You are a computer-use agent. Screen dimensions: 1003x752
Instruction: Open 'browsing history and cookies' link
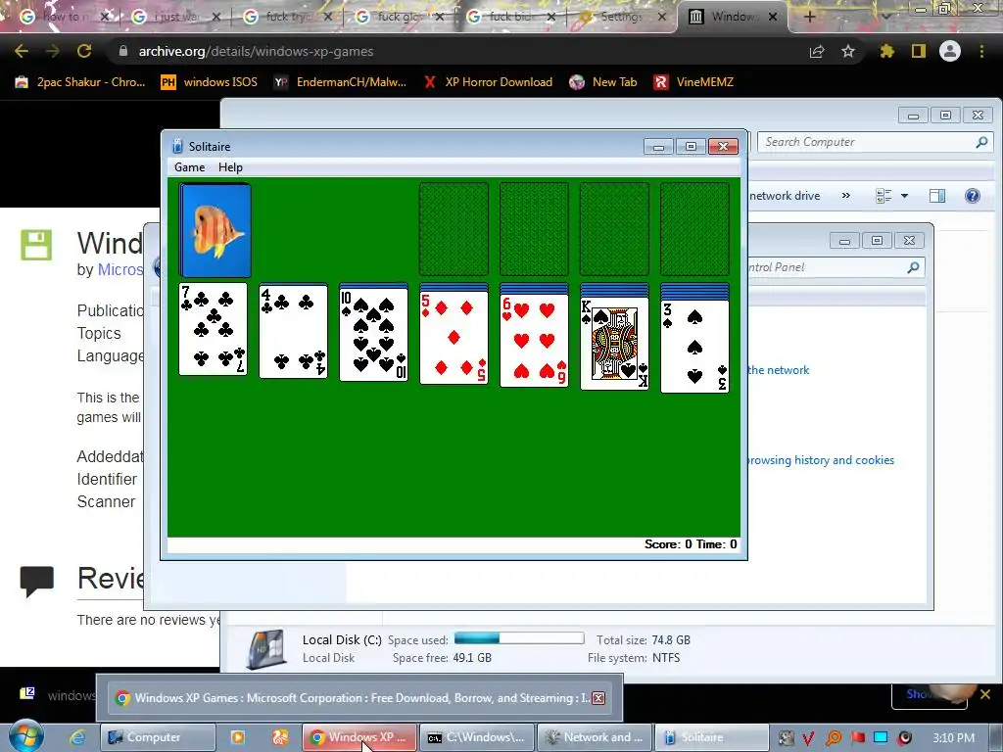(820, 460)
